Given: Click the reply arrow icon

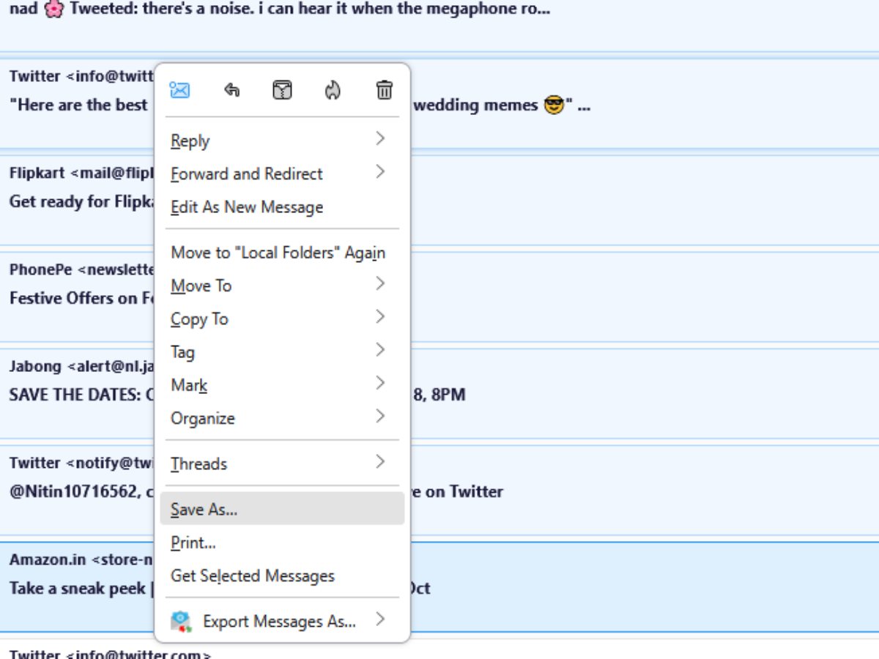Looking at the screenshot, I should tap(231, 90).
